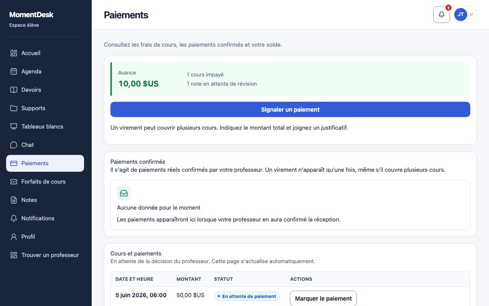Click the Paiements credit card icon
Screen dimensions: 489x306
click(x=14, y=163)
